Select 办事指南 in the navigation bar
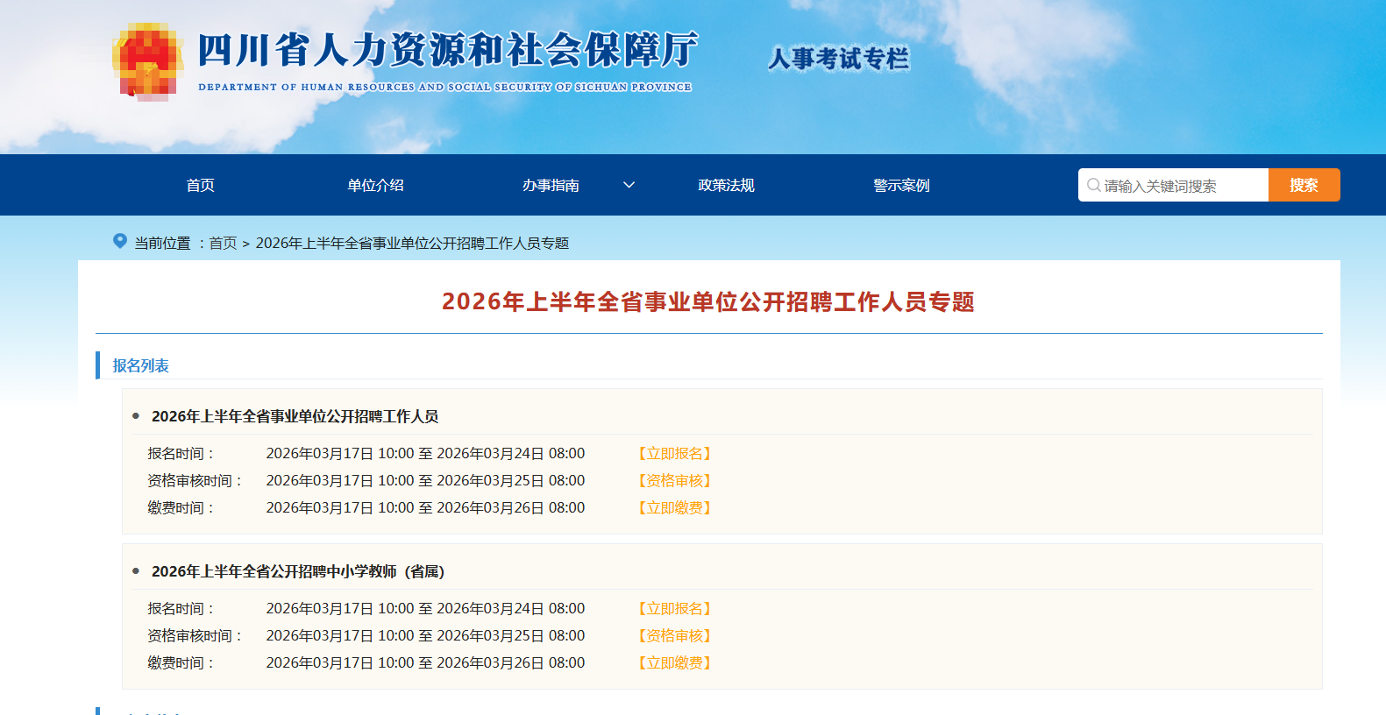Viewport: 1386px width, 715px height. coord(551,185)
